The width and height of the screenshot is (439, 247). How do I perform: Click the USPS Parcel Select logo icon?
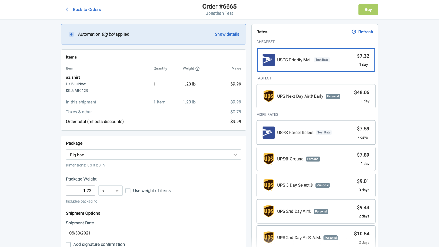point(269,132)
